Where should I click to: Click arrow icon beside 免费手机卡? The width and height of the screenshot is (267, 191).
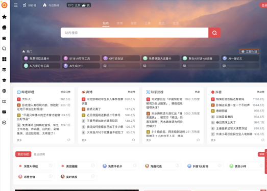click(x=135, y=166)
